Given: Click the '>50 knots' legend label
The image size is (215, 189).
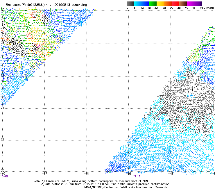Looking at the screenshot, I should (x=207, y=8).
